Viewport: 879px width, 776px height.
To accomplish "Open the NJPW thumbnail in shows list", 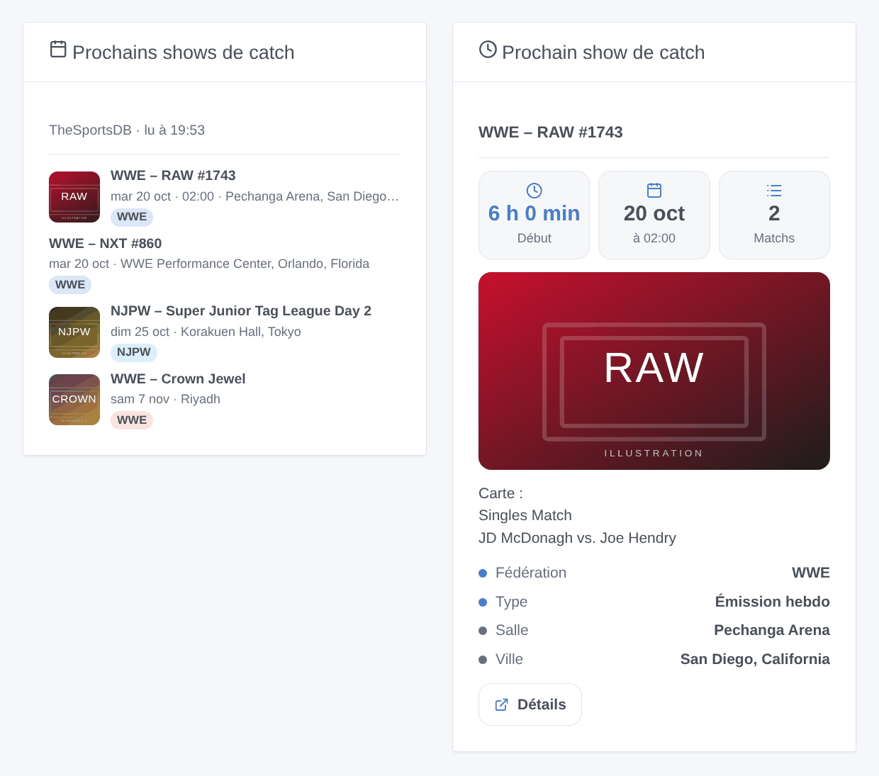I will [74, 332].
